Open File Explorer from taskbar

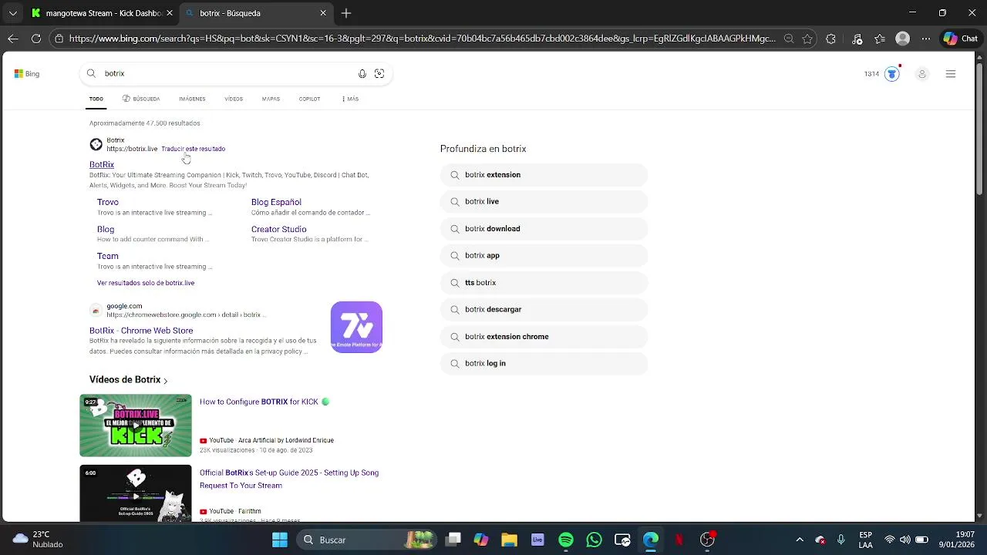click(509, 540)
